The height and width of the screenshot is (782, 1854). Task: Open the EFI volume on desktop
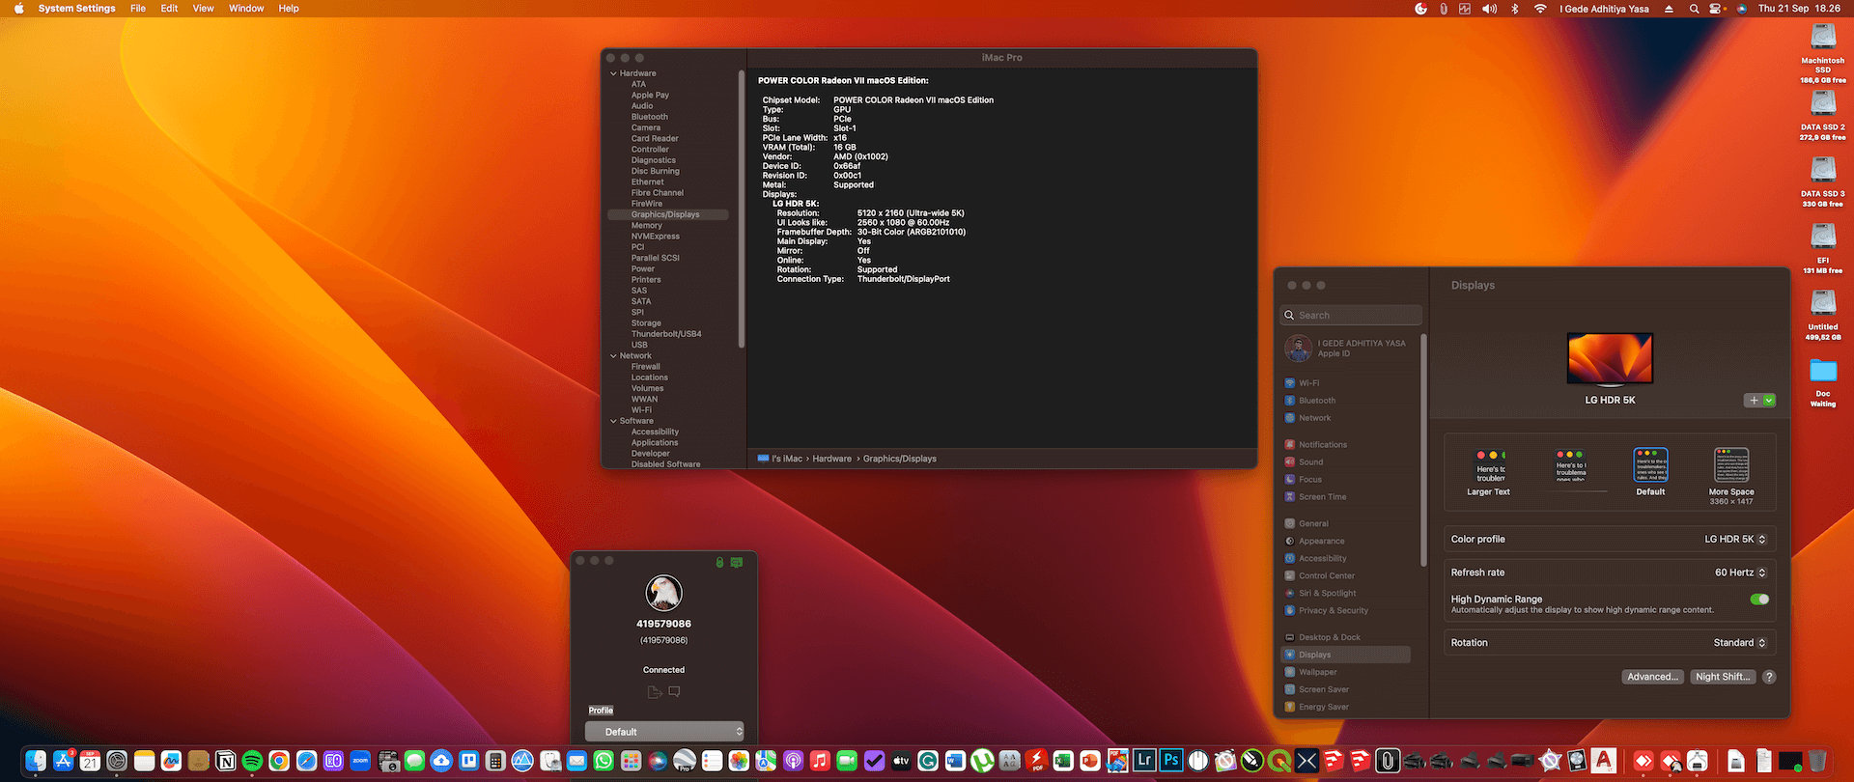[1823, 249]
